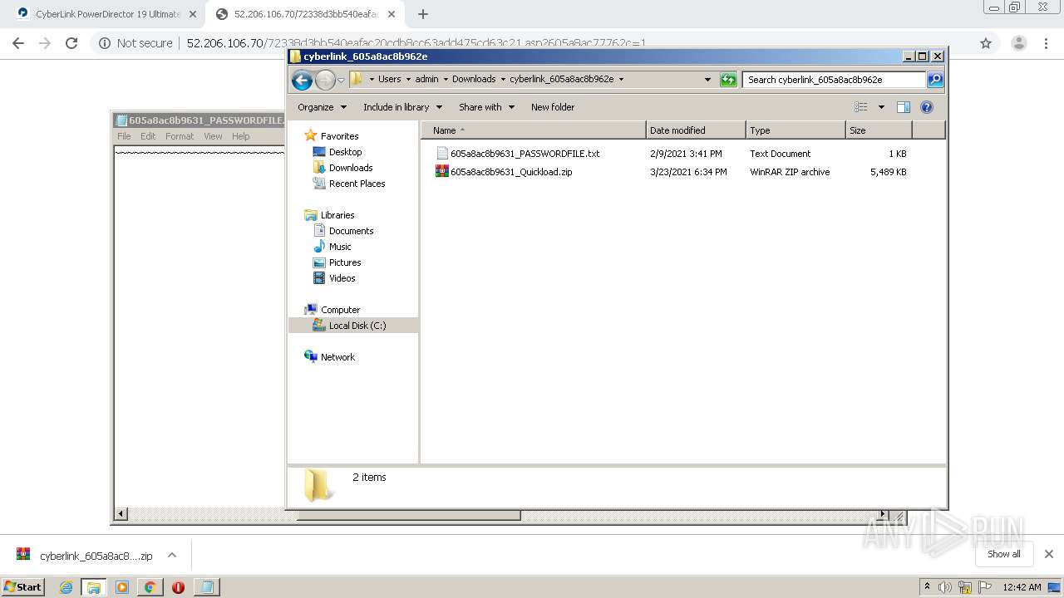Close the Chrome downloads bar
The image size is (1064, 598).
point(1049,554)
